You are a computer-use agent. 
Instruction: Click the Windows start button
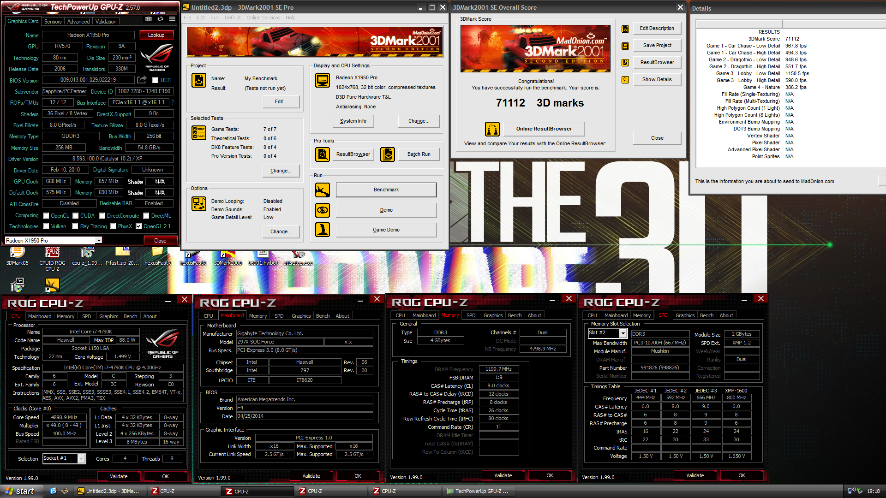(x=22, y=491)
